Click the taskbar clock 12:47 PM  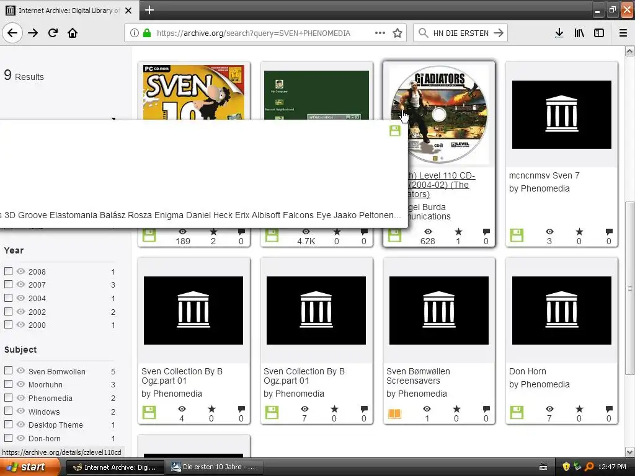click(x=612, y=467)
